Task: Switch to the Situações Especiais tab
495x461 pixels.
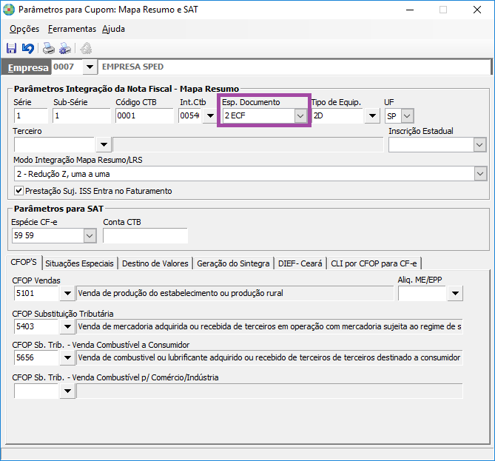Action: point(80,263)
